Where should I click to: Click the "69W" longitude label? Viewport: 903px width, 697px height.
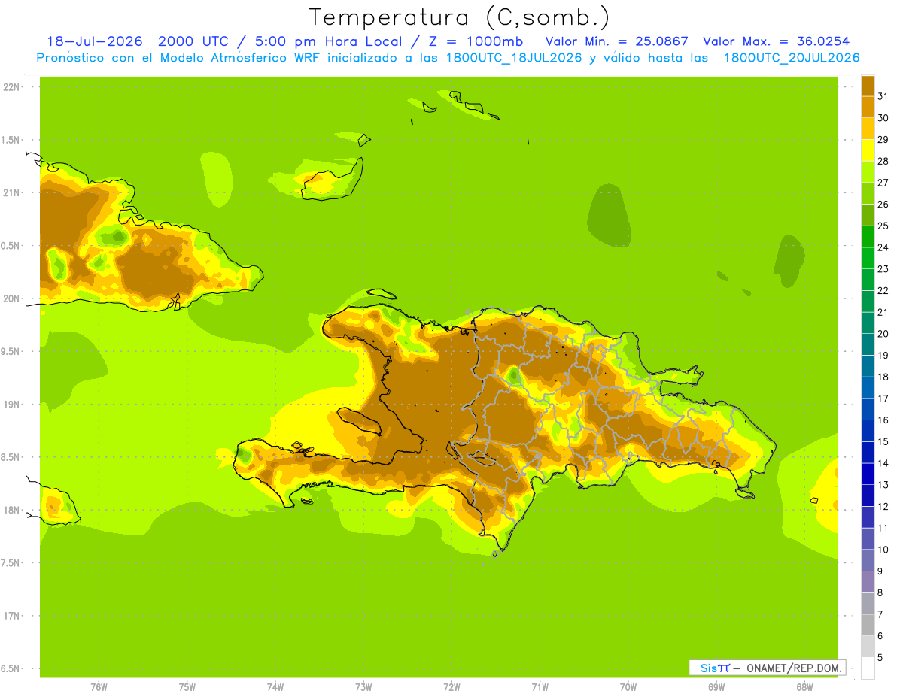click(716, 687)
